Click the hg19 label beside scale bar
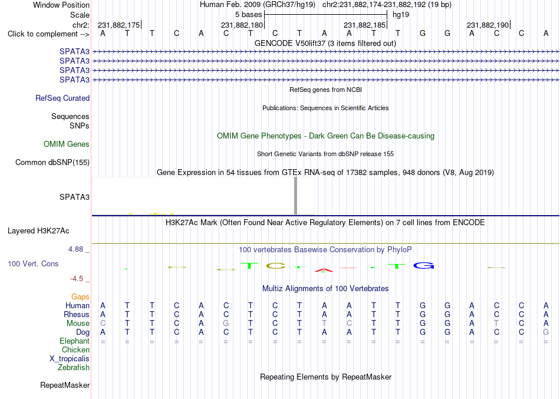 401,15
